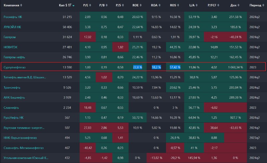Open Угольная компания Южный К... link
This screenshot has height=163, width=267.
(x=26, y=158)
